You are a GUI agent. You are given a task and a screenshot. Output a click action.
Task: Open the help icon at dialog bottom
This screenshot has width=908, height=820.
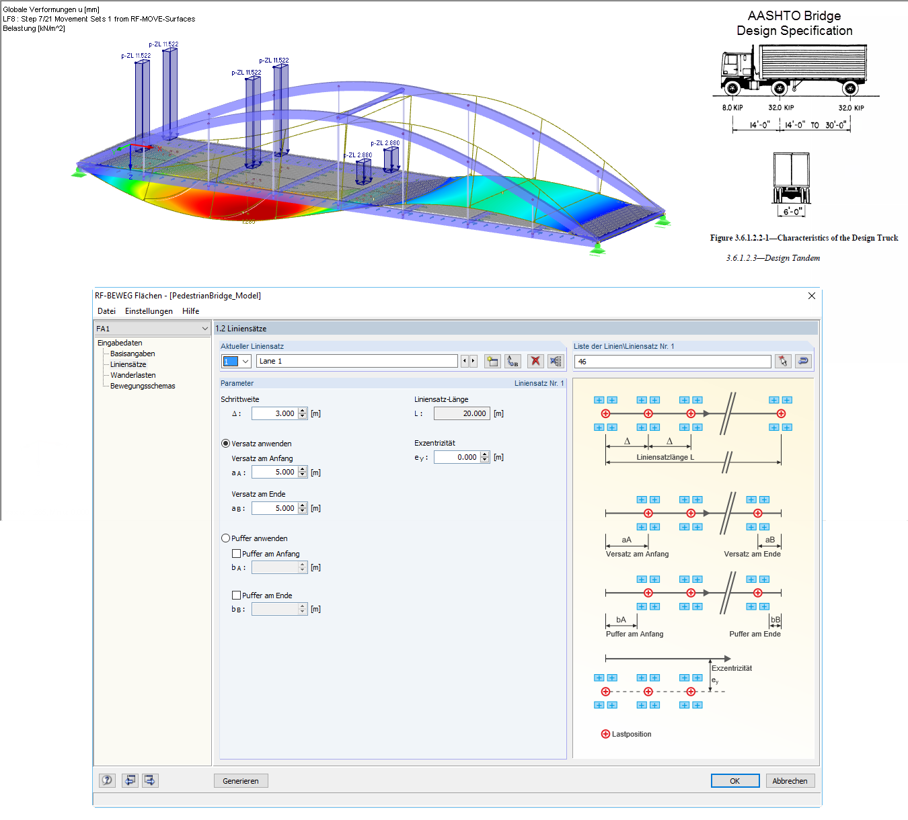(107, 780)
